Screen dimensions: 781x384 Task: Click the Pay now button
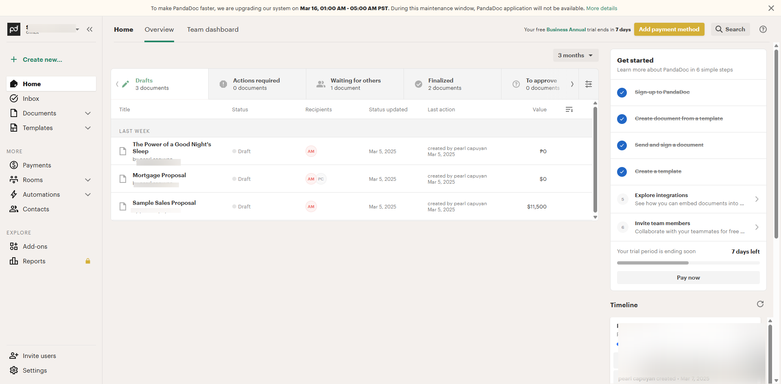(688, 278)
